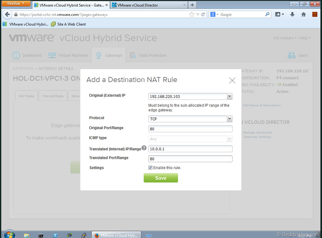The width and height of the screenshot is (322, 238).
Task: Click the GATEWAYS breadcrumb link
Action: pos(23,68)
